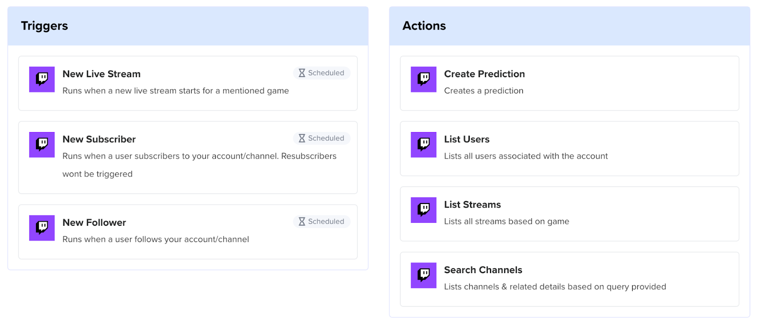Click 'Lists all streams based on game'
This screenshot has width=757, height=319.
point(506,222)
